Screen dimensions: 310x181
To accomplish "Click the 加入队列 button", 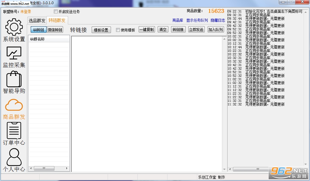I will 216,29.
